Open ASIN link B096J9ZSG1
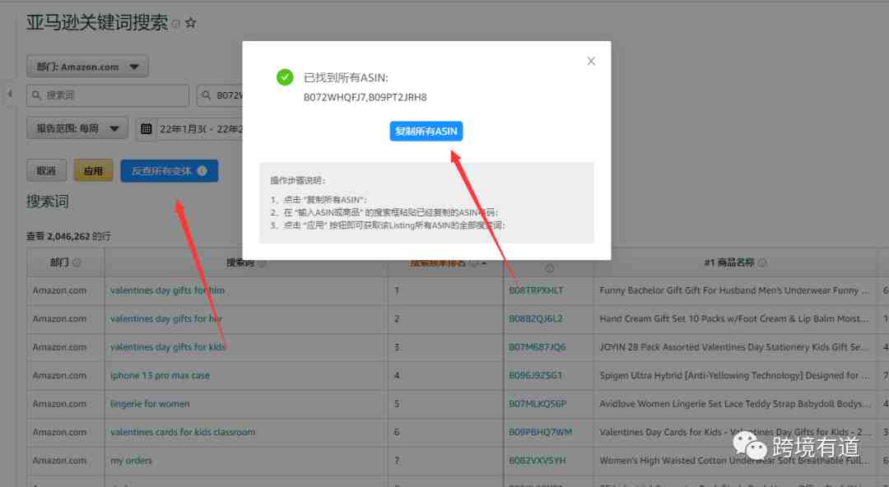This screenshot has height=487, width=889. coord(535,375)
